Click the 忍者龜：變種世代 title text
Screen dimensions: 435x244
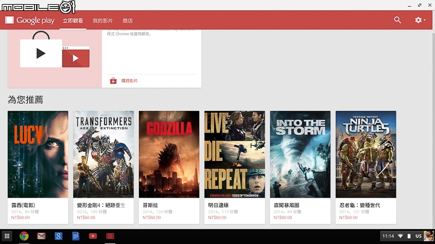click(360, 205)
